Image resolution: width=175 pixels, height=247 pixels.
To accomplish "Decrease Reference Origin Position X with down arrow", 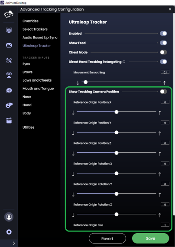I will (73, 113).
